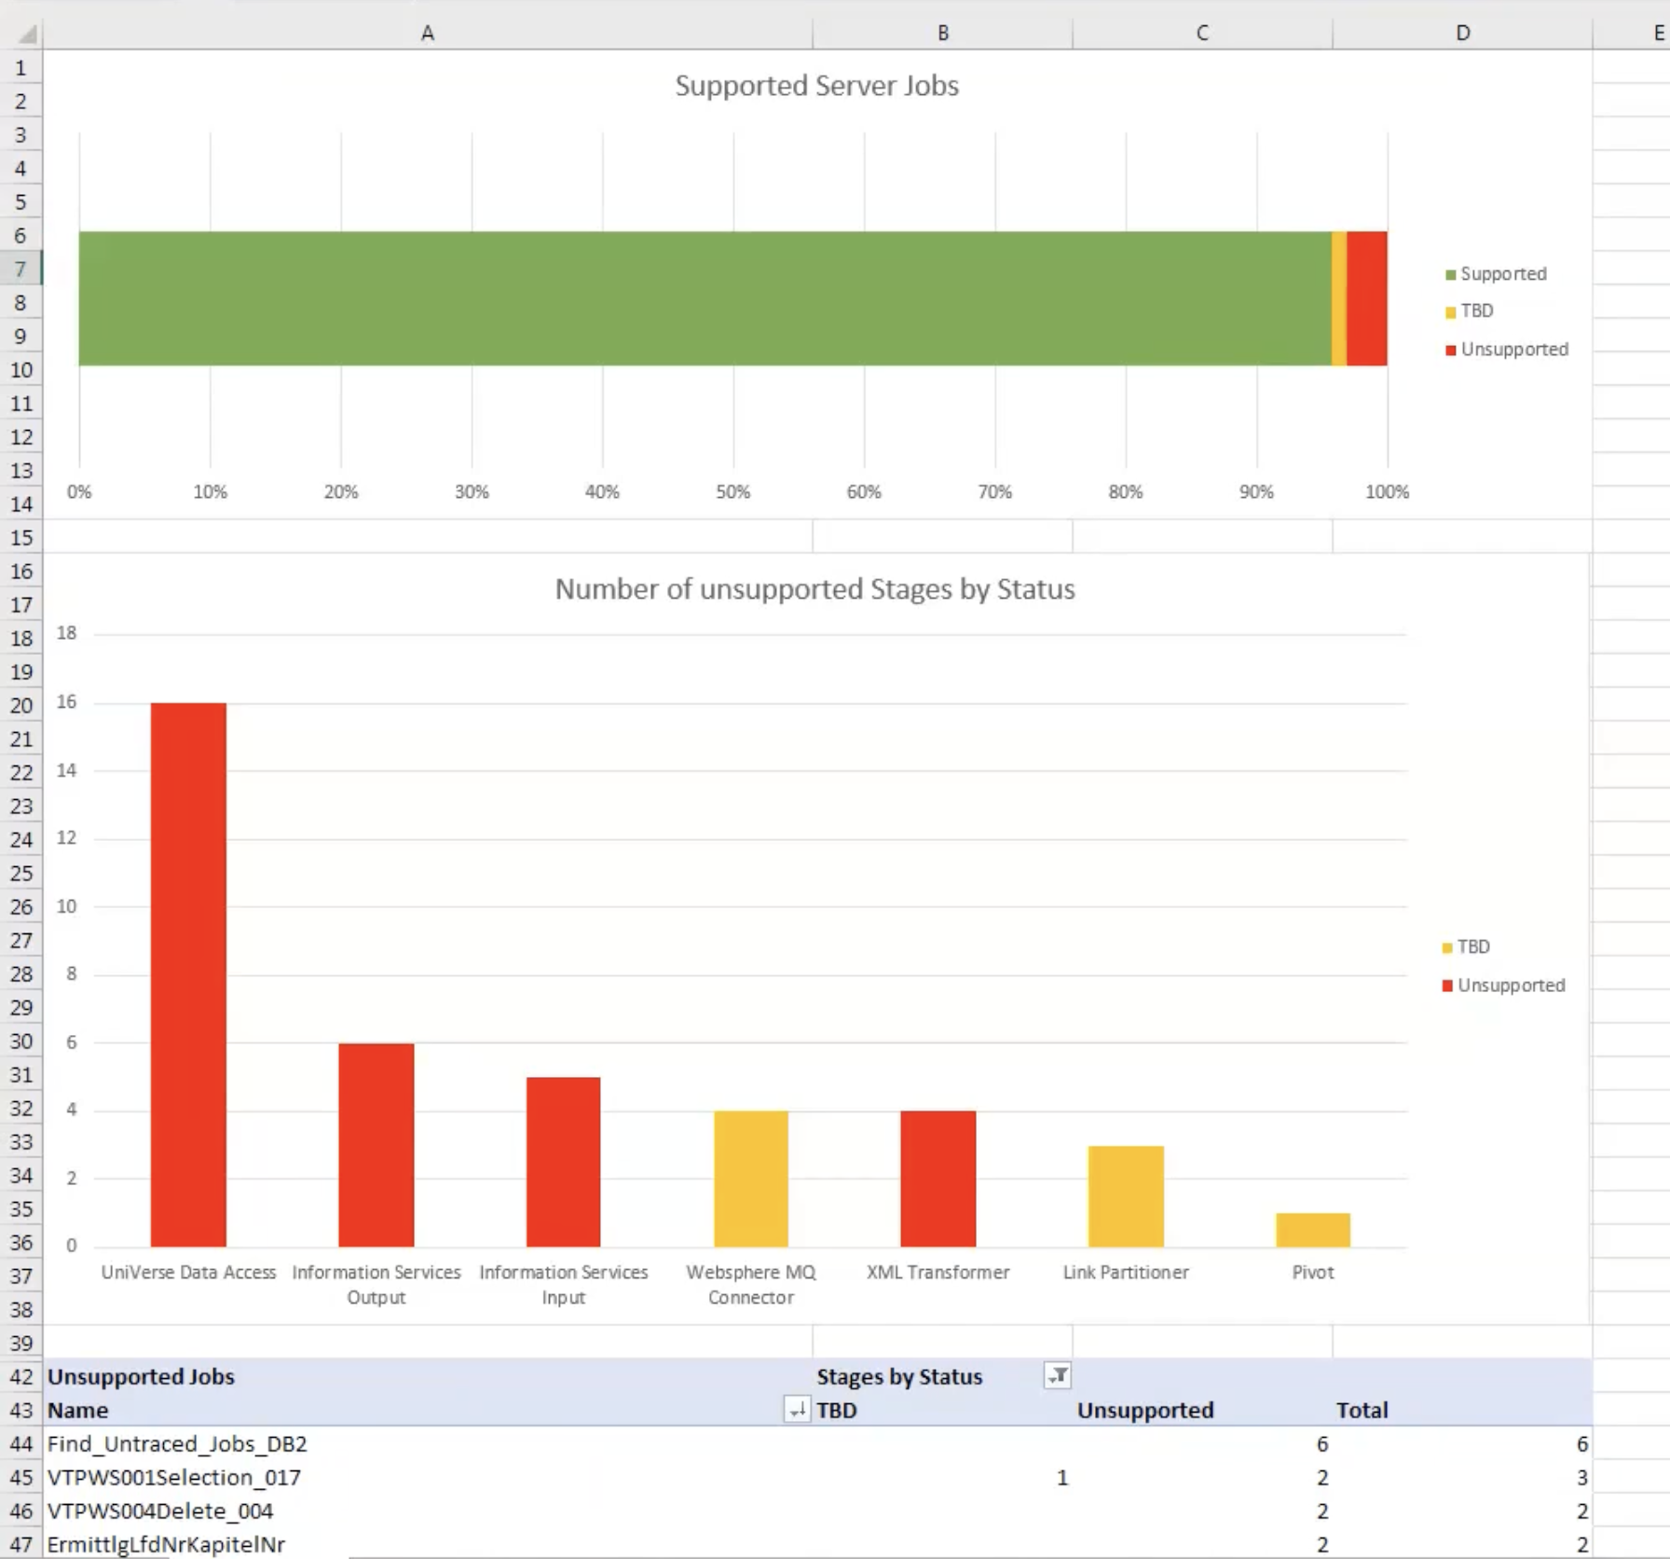This screenshot has height=1559, width=1670.
Task: Click the Websphere MQ Connector yellow bar
Action: [750, 1179]
